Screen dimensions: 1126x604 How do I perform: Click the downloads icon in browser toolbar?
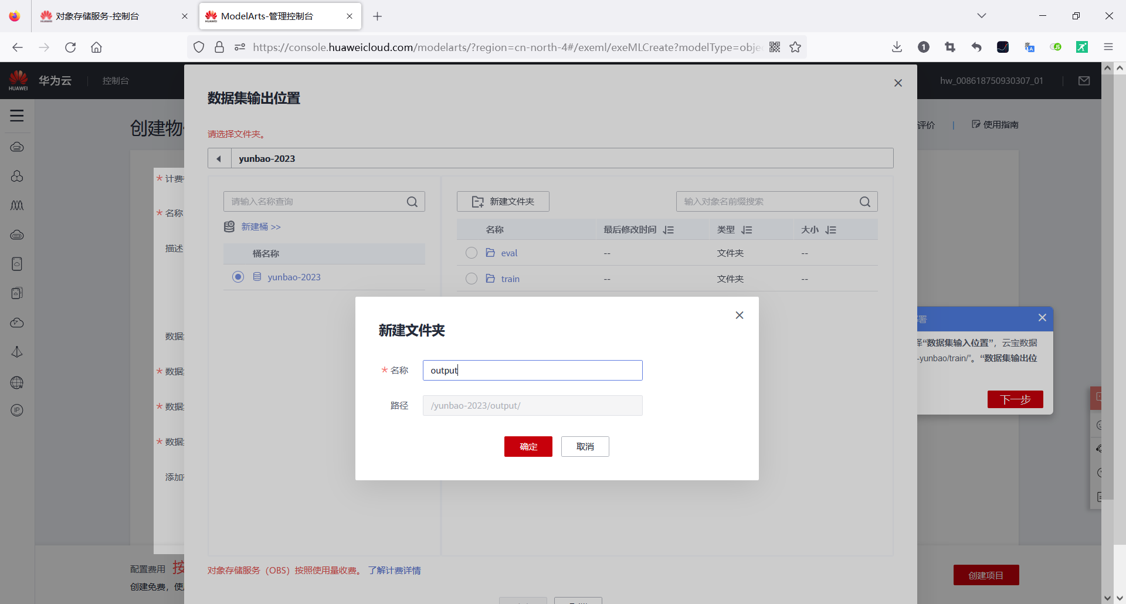(x=897, y=47)
